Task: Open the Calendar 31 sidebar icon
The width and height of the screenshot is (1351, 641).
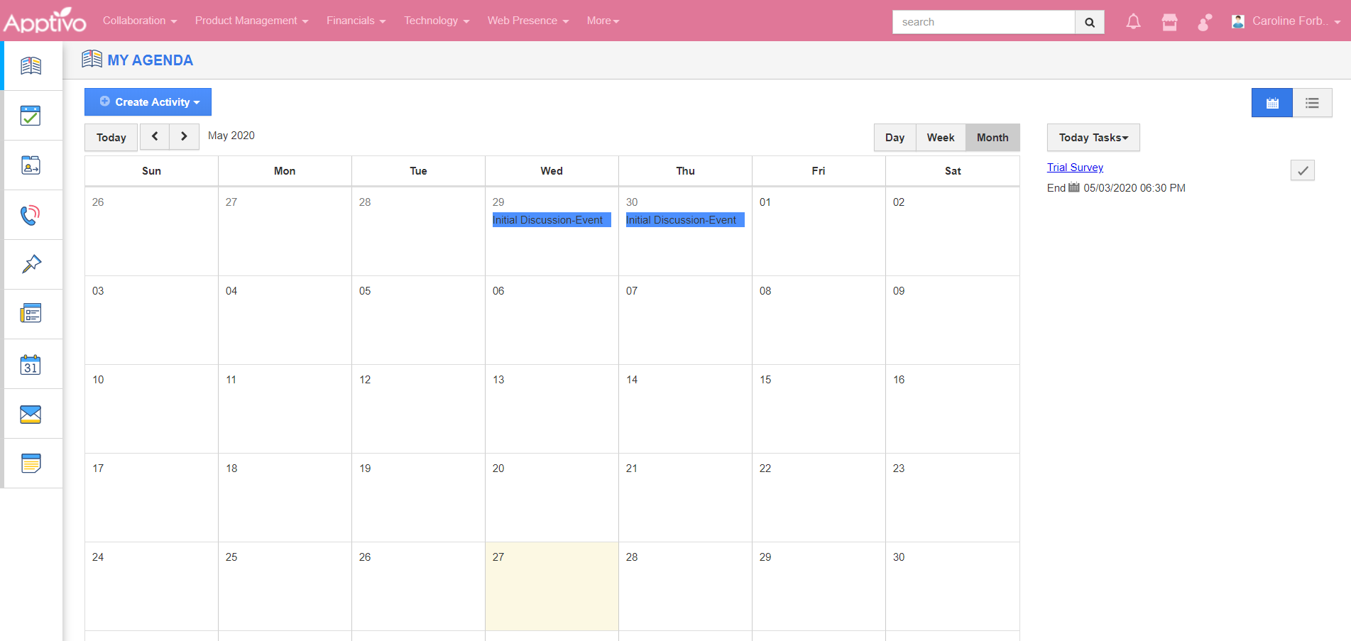Action: (x=31, y=365)
